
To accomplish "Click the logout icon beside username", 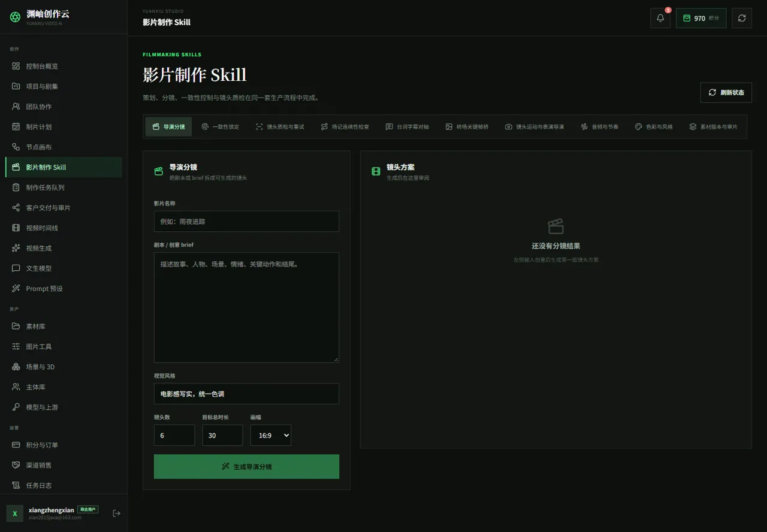I will [117, 513].
